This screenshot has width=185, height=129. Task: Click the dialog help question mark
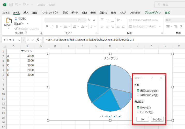click(x=152, y=78)
